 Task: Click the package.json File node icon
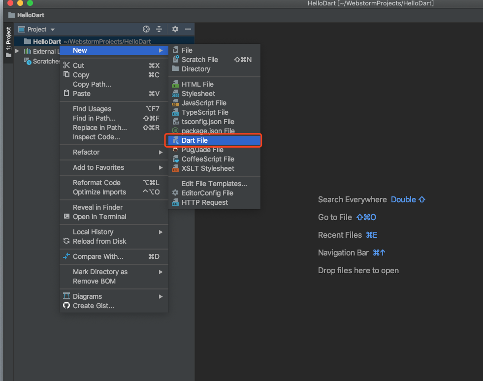(175, 130)
